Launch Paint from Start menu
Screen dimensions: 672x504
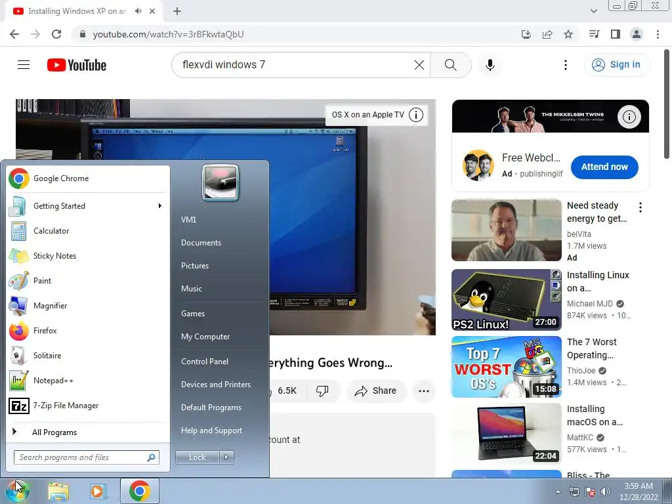tap(89, 281)
